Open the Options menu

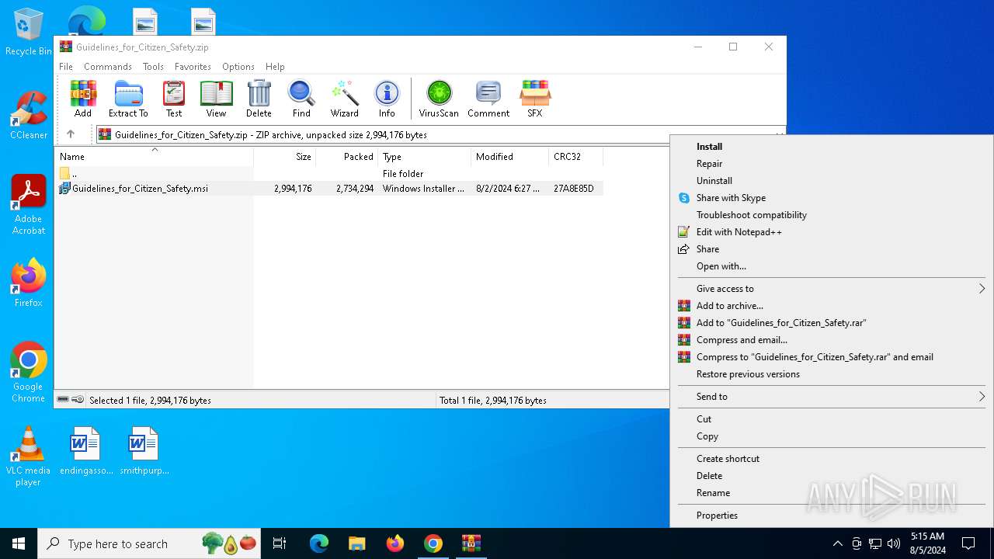(238, 67)
